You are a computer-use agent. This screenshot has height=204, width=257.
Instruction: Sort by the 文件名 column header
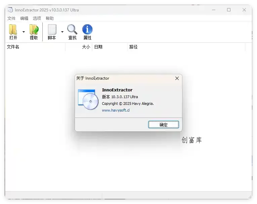pos(35,47)
